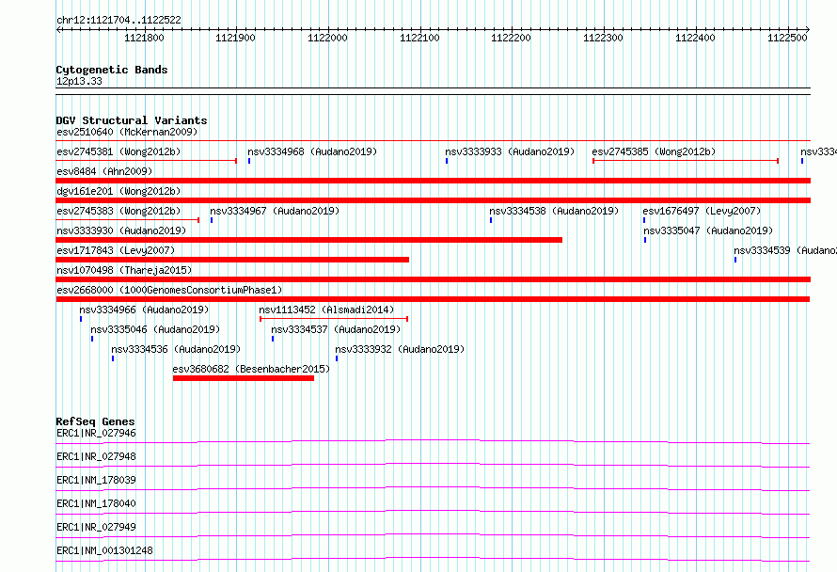Click blue marker below nsv3334539 label
This screenshot has width=837, height=572.
click(x=735, y=260)
